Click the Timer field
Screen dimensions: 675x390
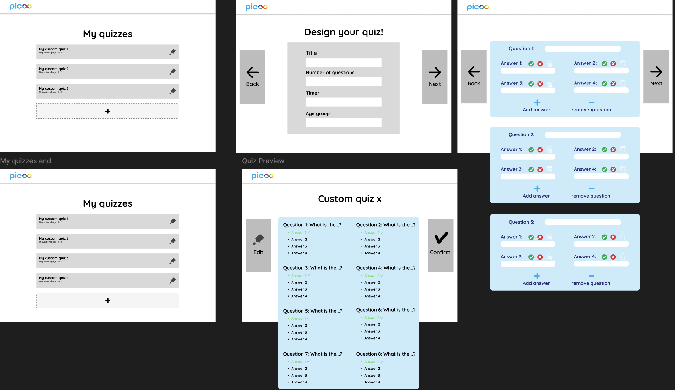[x=343, y=102]
